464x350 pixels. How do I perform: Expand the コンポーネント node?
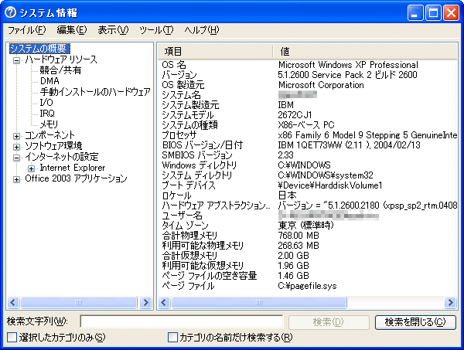16,136
